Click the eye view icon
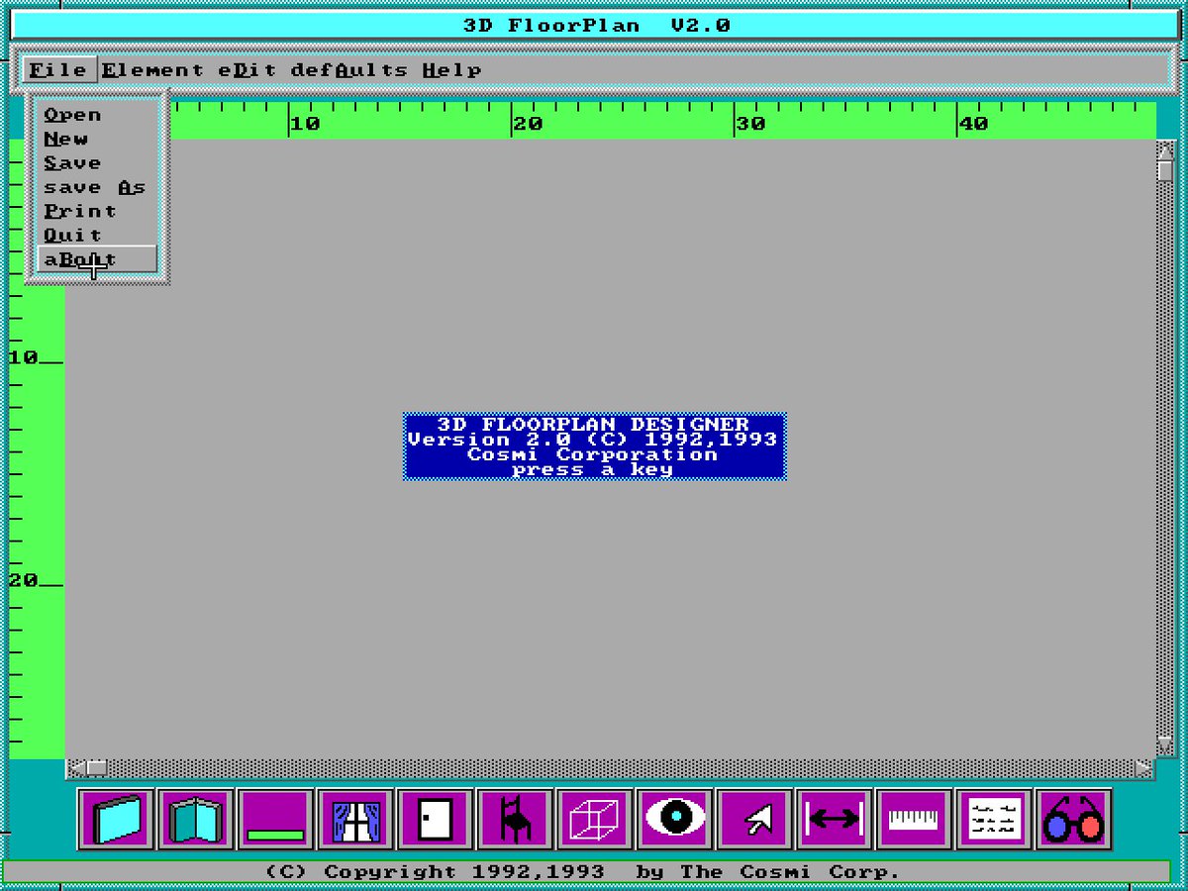1188x891 pixels. pos(675,820)
